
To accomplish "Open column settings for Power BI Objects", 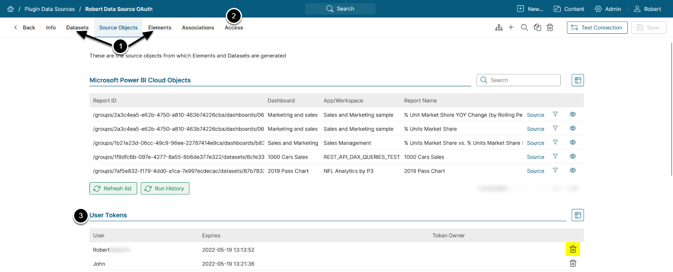I will tap(578, 80).
